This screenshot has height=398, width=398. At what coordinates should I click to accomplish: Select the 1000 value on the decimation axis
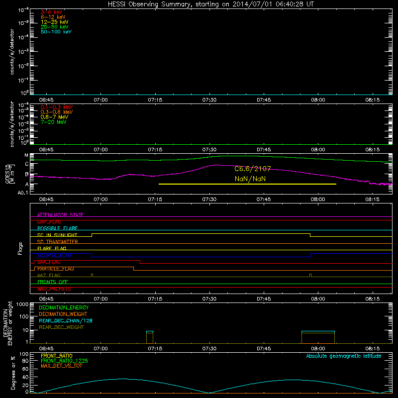point(22,304)
